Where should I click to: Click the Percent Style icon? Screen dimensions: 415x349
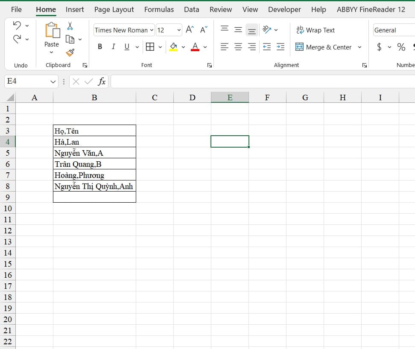401,47
